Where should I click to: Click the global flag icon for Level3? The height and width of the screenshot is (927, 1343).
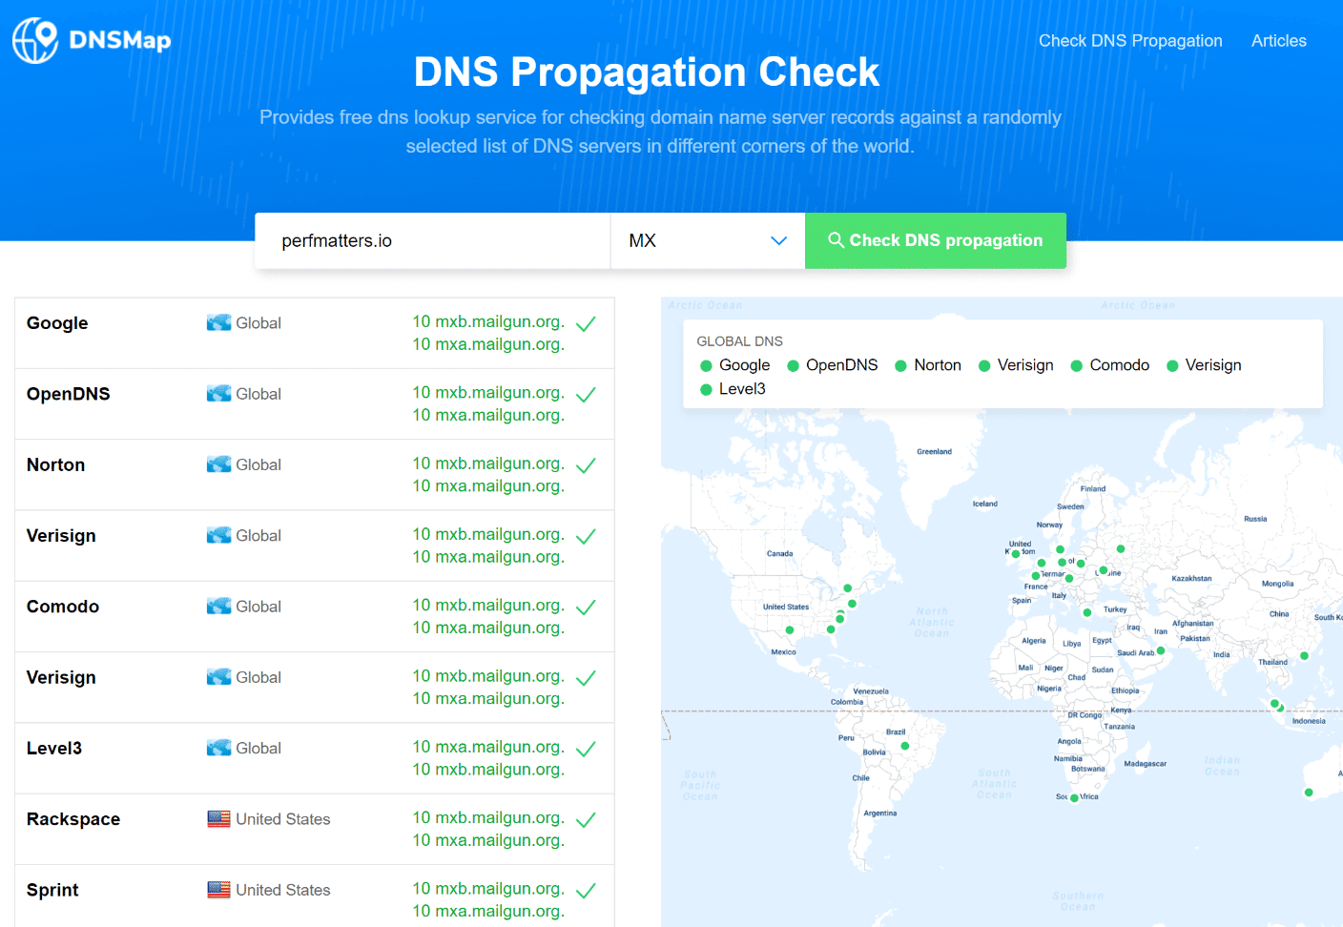(219, 748)
